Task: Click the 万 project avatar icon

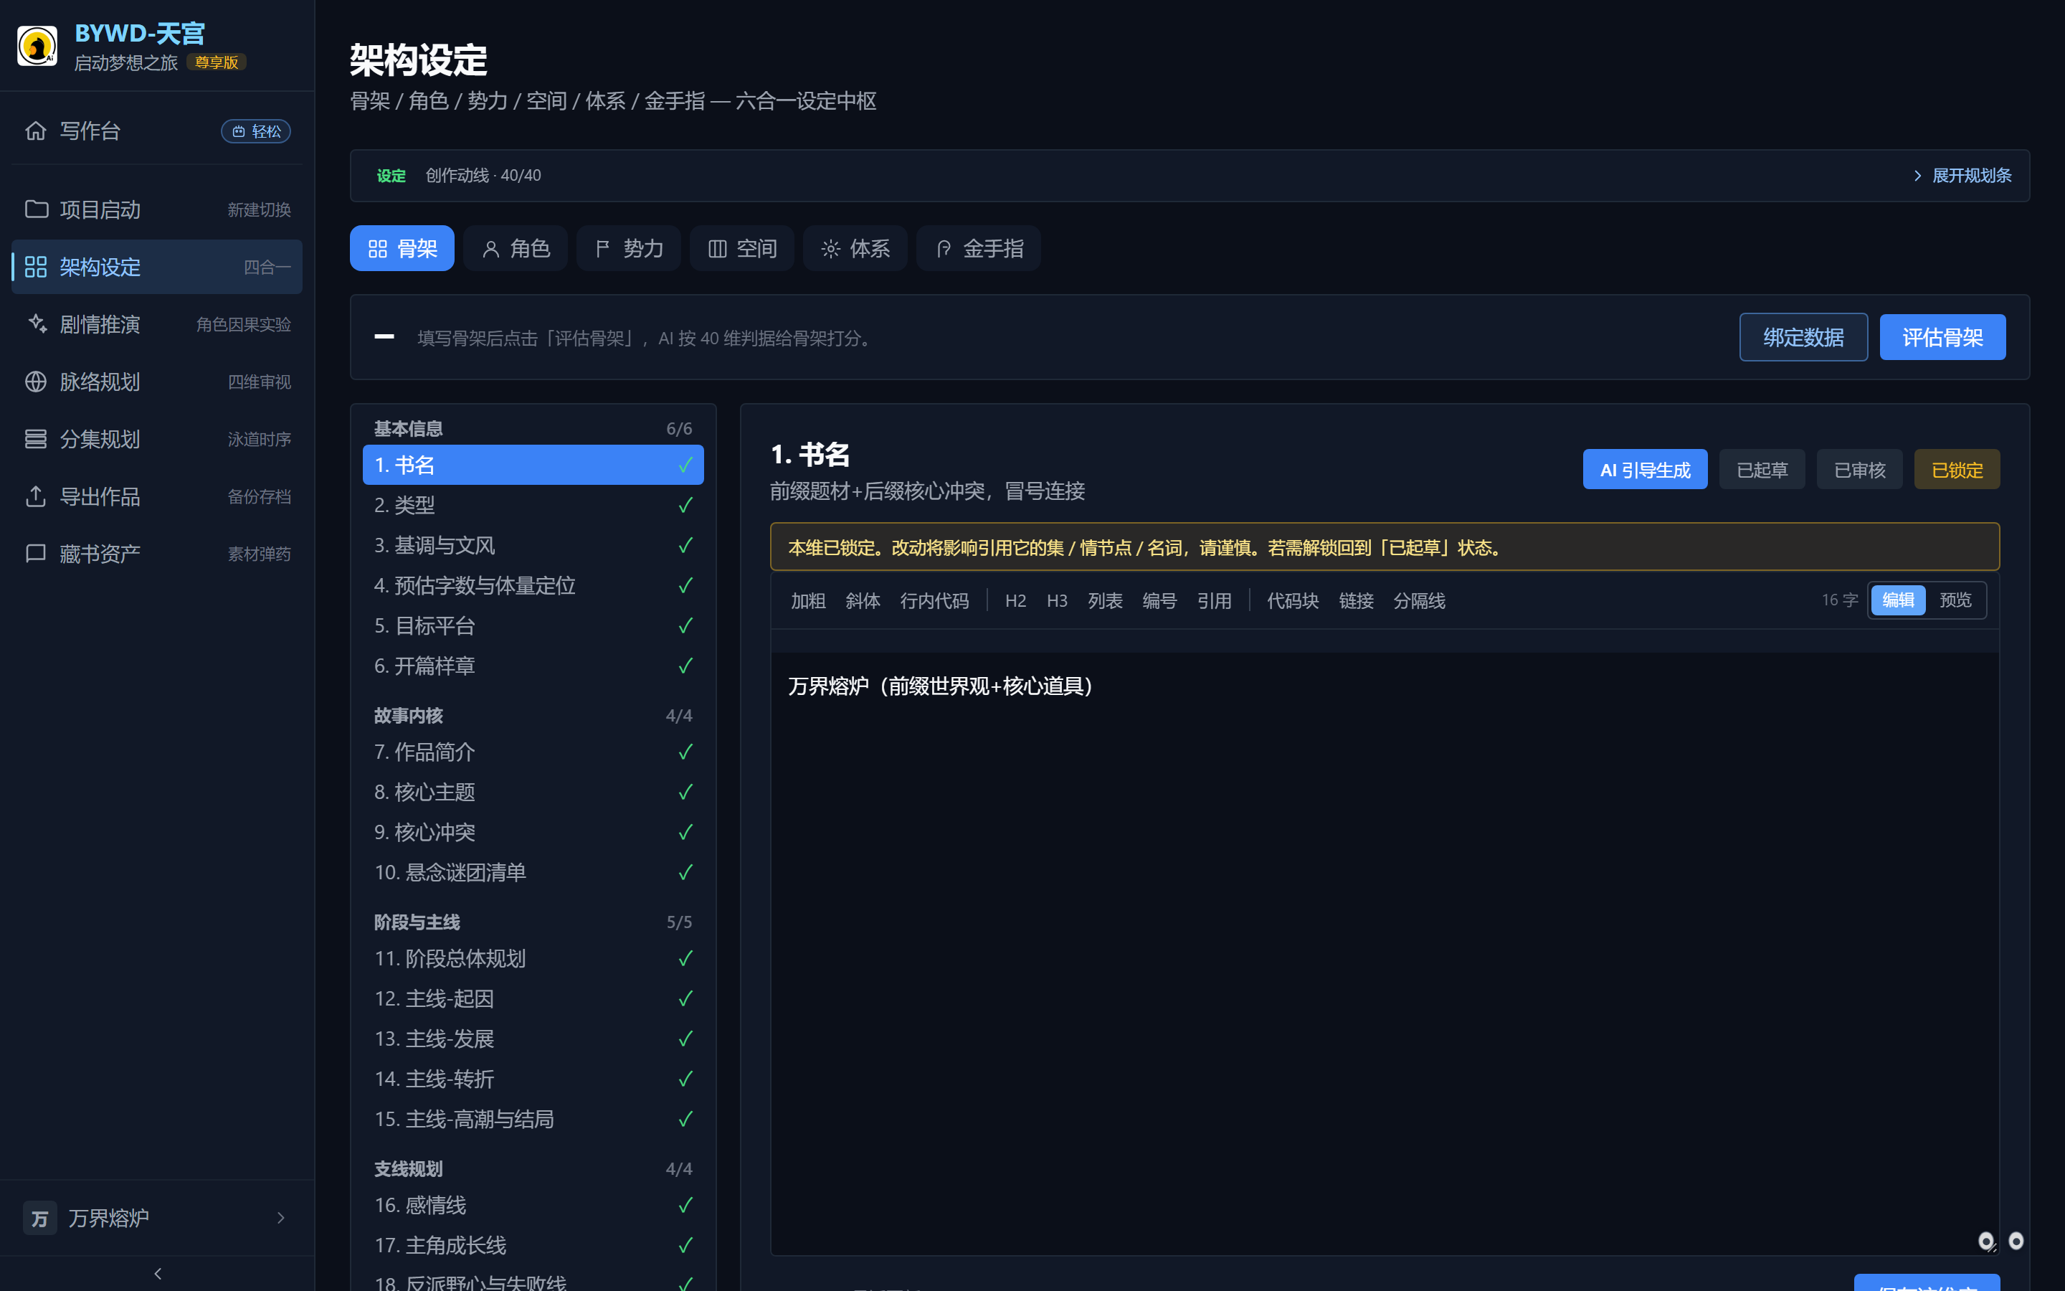Action: point(40,1219)
